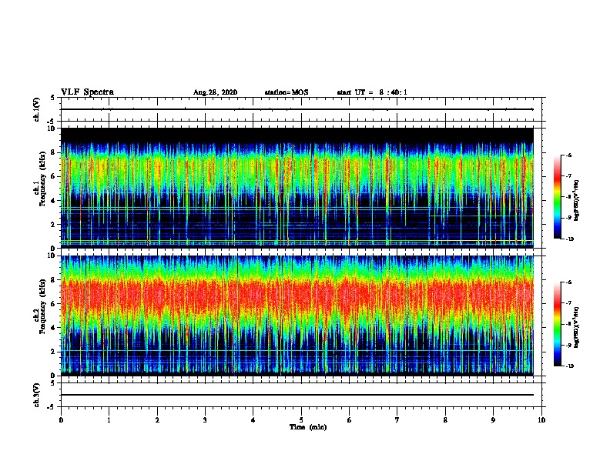610x471 pixels.
Task: Click the ch.2 spectrogram color scale bar
Action: (x=557, y=324)
